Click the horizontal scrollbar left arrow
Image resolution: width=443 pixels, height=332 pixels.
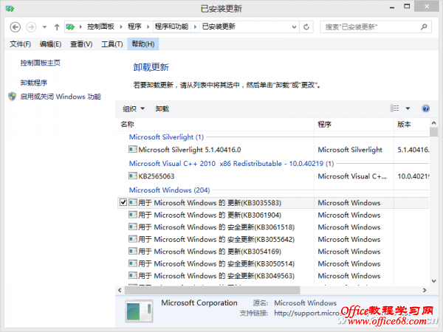pos(120,290)
